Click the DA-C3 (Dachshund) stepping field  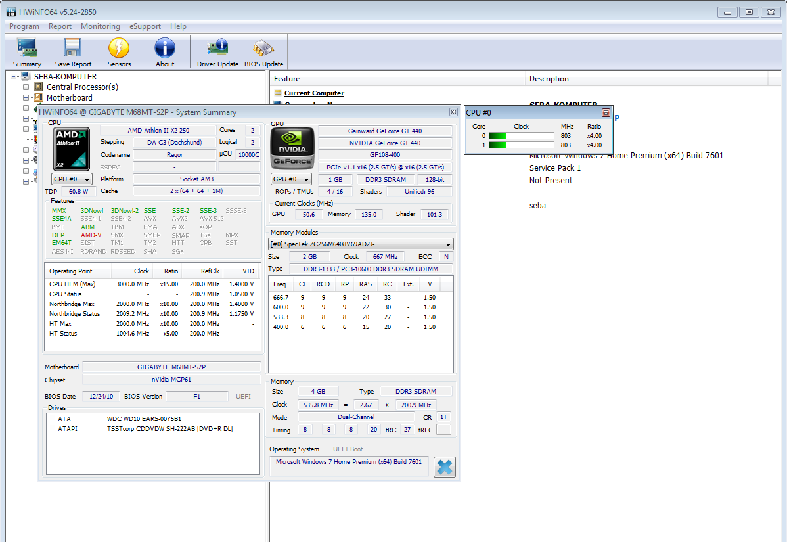click(x=174, y=143)
